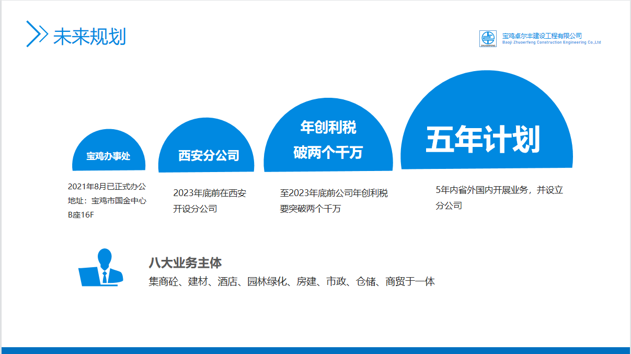The image size is (631, 354).
Task: Click the 破两个千万 heading line
Action: coord(328,153)
